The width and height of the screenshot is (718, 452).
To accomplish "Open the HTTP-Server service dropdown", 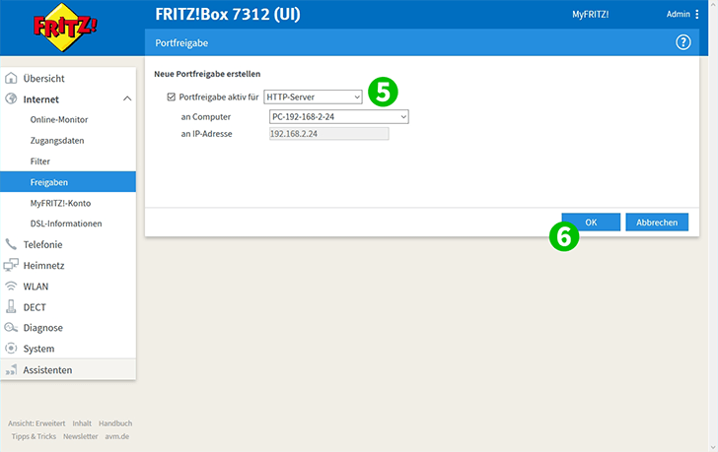I will (x=313, y=97).
